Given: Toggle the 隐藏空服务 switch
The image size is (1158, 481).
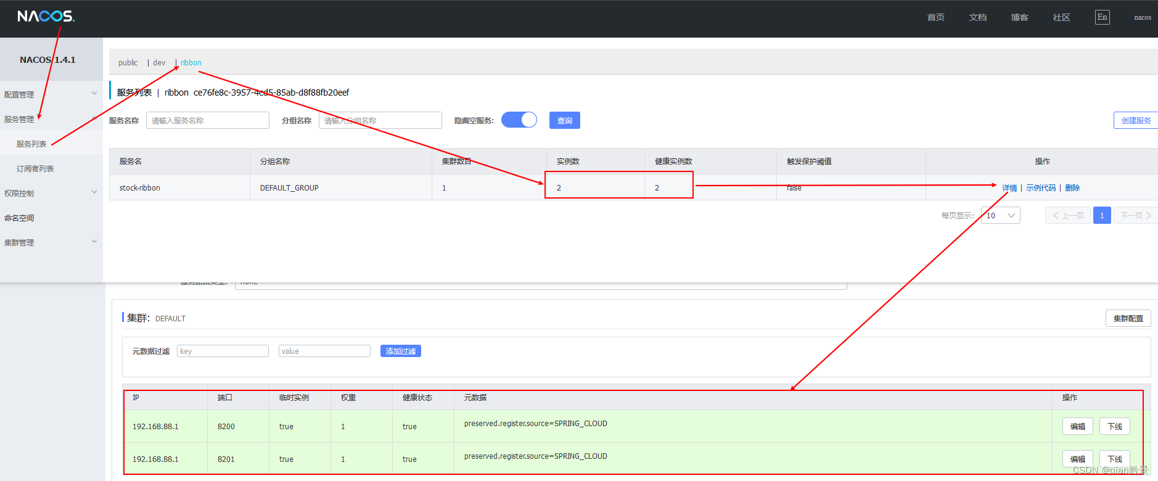Looking at the screenshot, I should (x=519, y=120).
